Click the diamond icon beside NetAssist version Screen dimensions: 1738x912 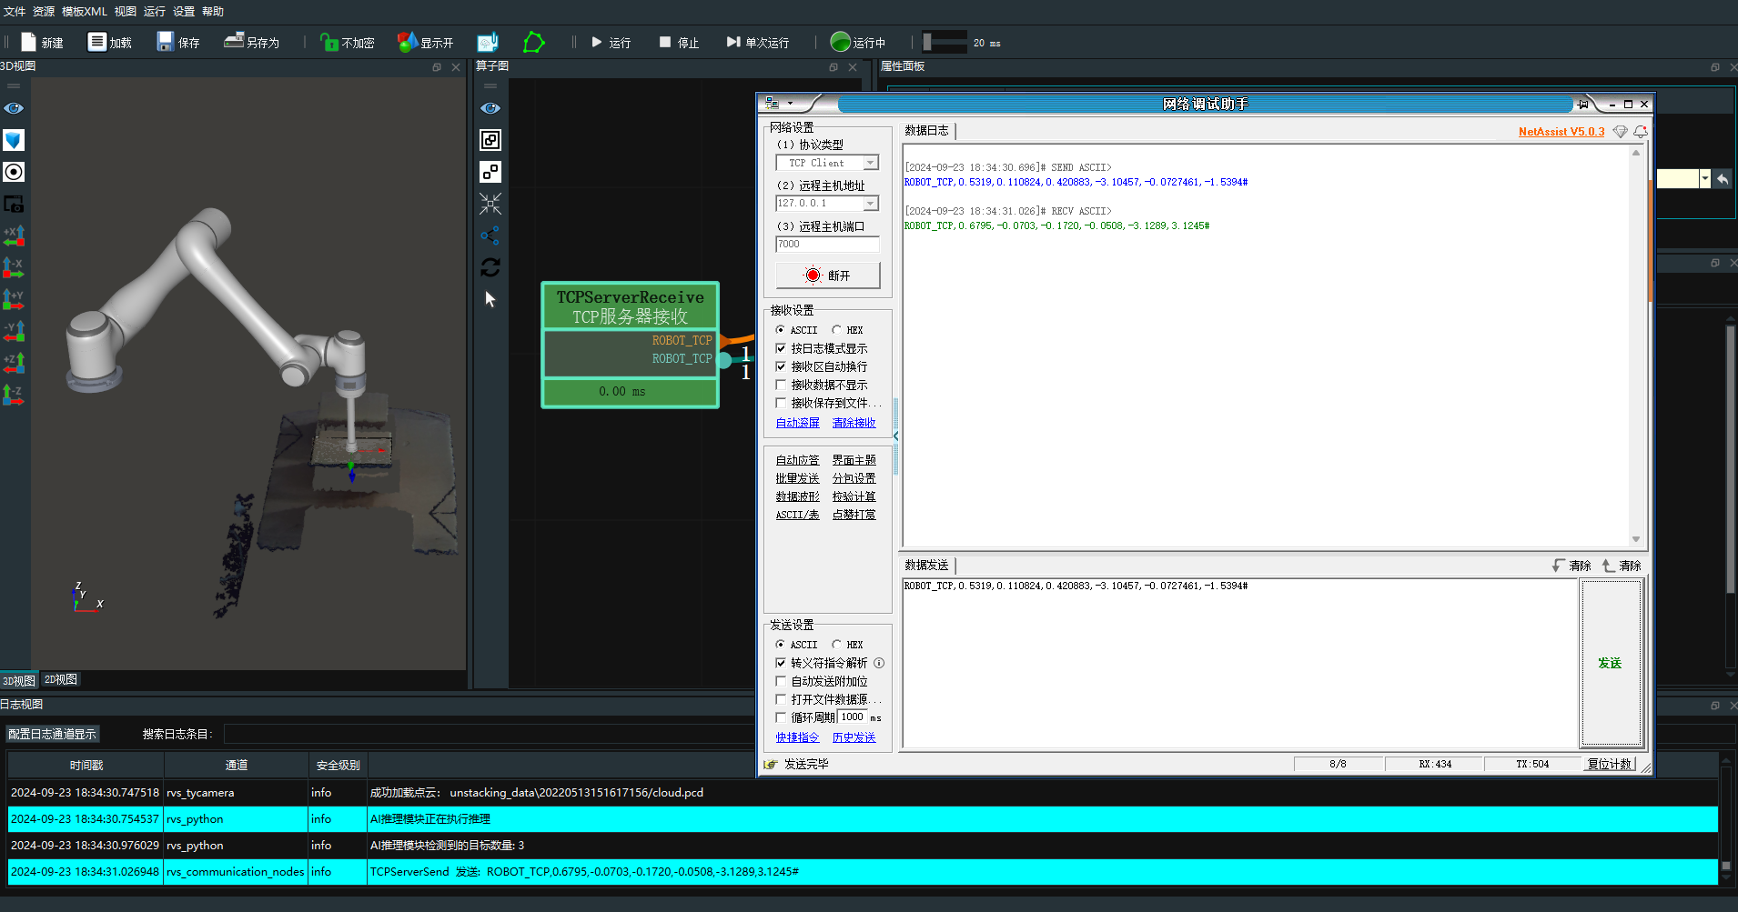pyautogui.click(x=1620, y=132)
